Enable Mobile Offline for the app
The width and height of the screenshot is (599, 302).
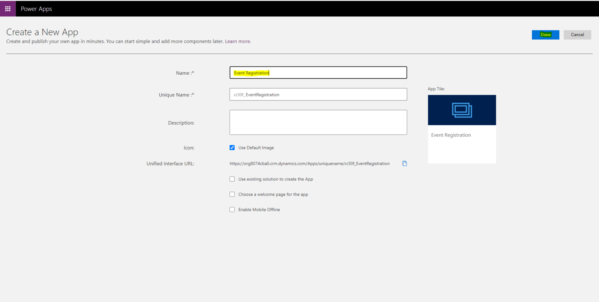click(232, 209)
